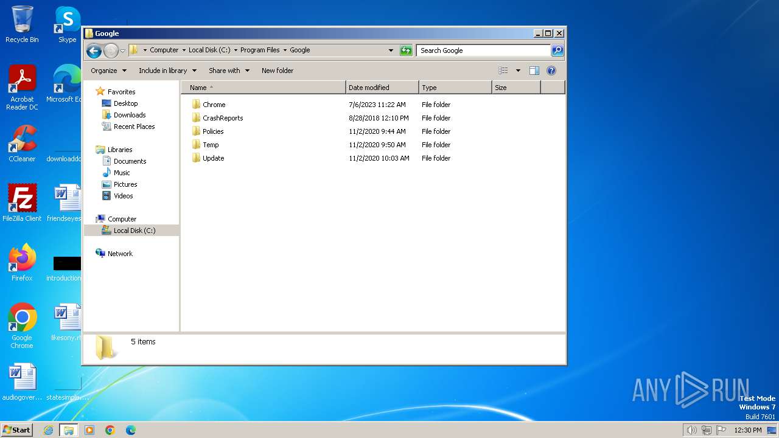Viewport: 779px width, 438px height.
Task: Open Music library
Action: [x=122, y=173]
